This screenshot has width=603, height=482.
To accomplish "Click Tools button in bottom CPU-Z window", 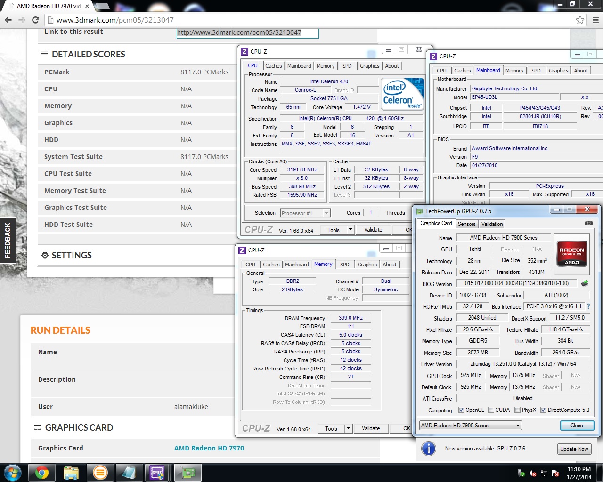I will 331,428.
